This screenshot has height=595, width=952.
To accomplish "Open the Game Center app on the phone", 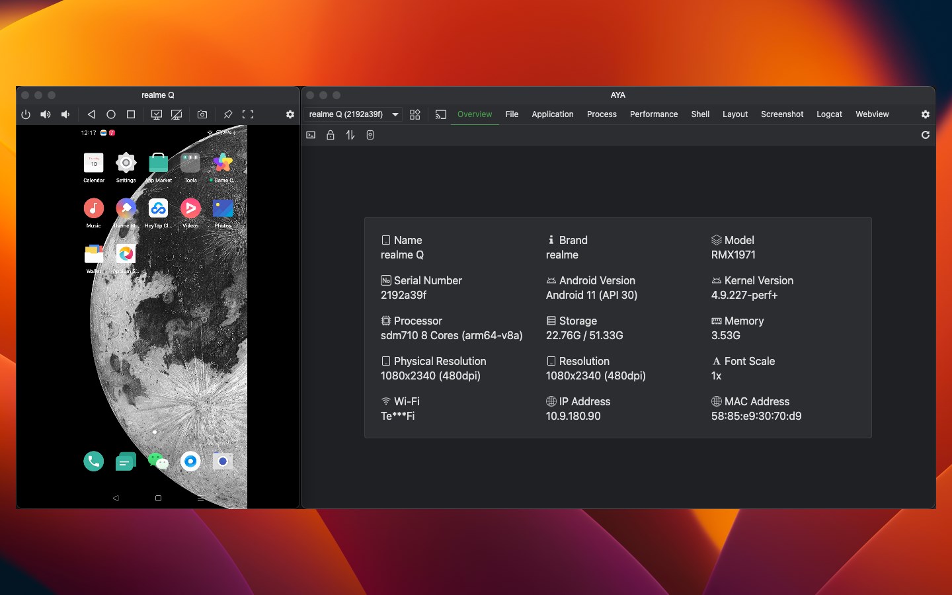I will coord(223,163).
